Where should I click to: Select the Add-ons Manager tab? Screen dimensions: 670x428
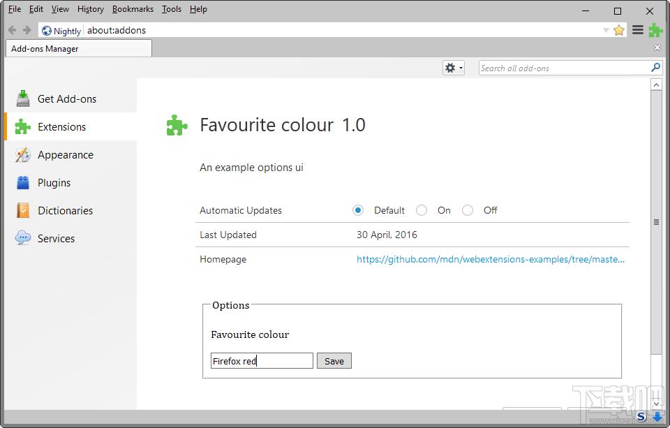[x=79, y=48]
